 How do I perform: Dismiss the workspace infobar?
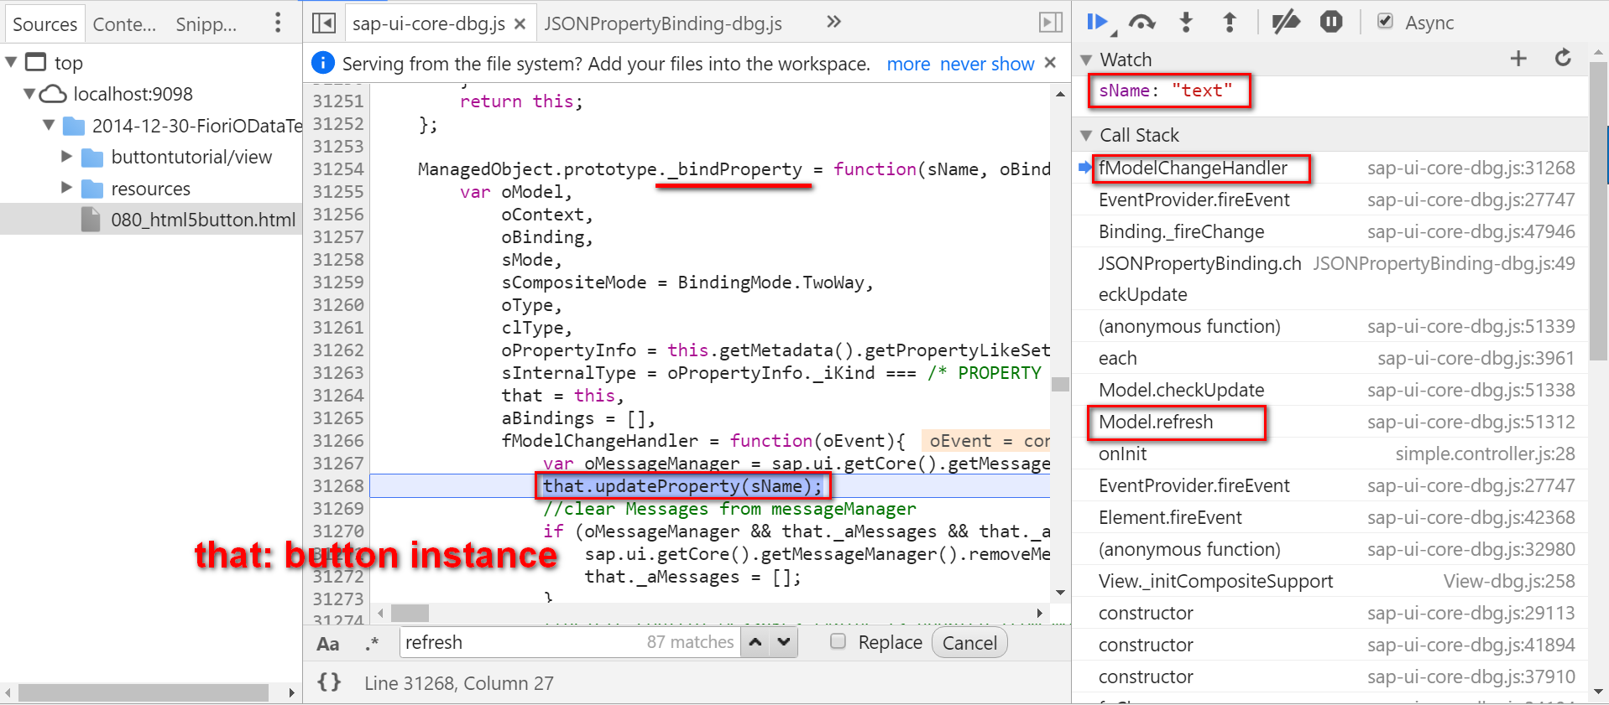pyautogui.click(x=1050, y=63)
